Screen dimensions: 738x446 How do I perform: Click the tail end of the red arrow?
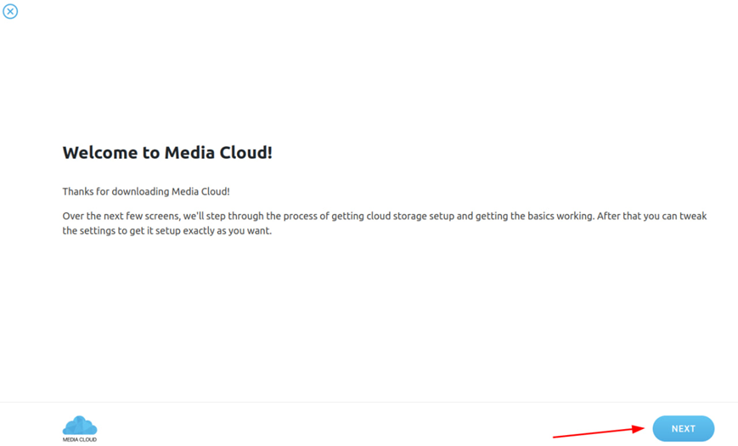click(556, 437)
